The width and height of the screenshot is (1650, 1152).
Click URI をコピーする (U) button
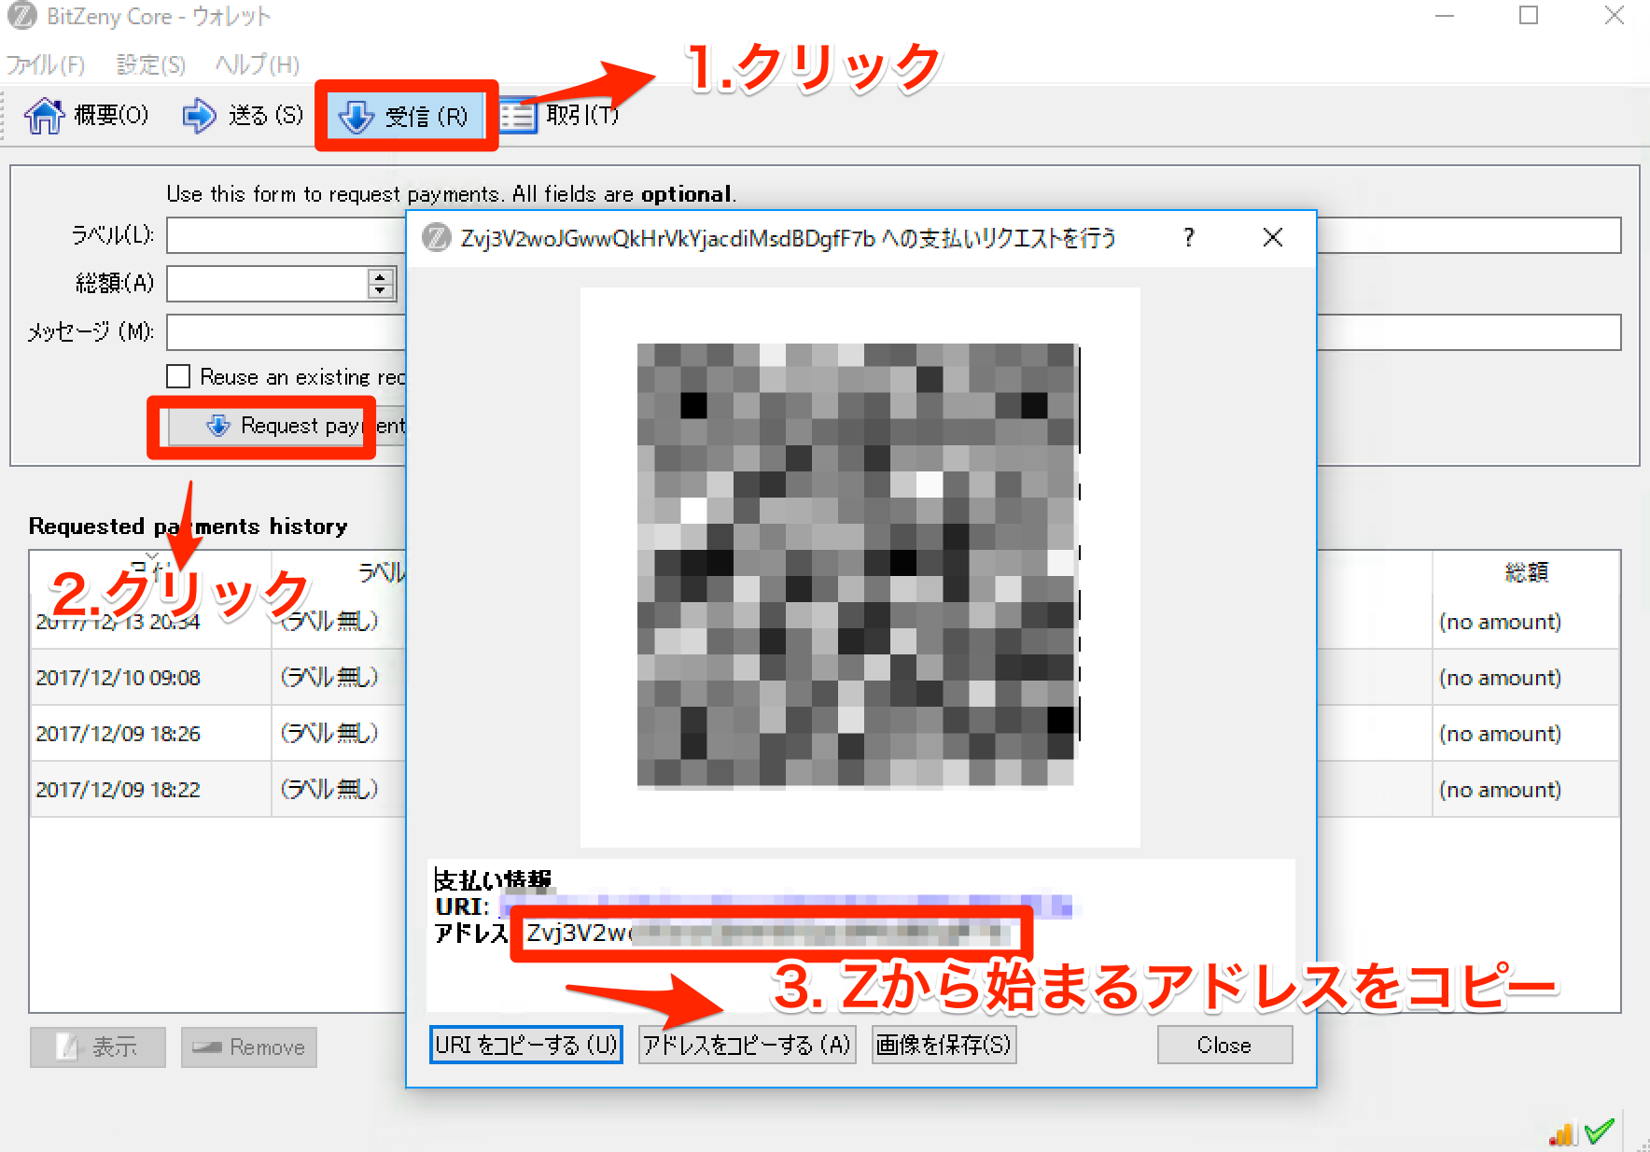point(526,1045)
